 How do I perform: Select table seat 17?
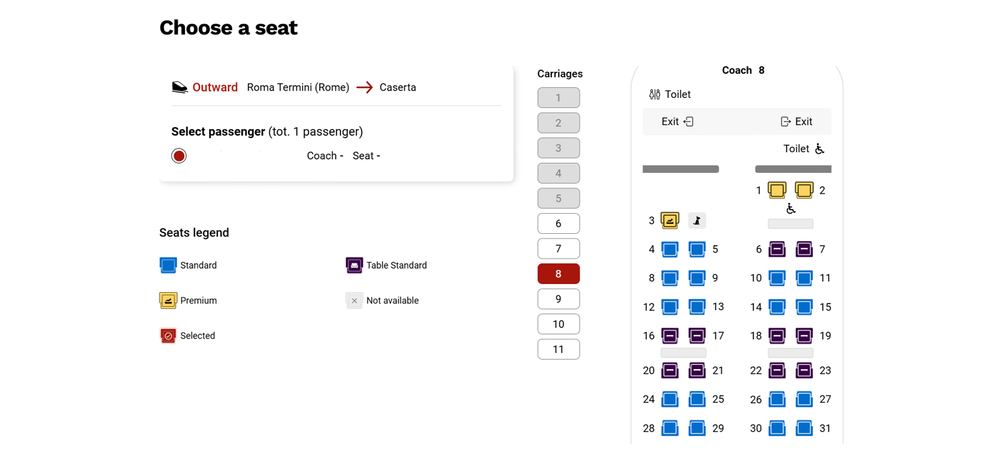pos(697,336)
